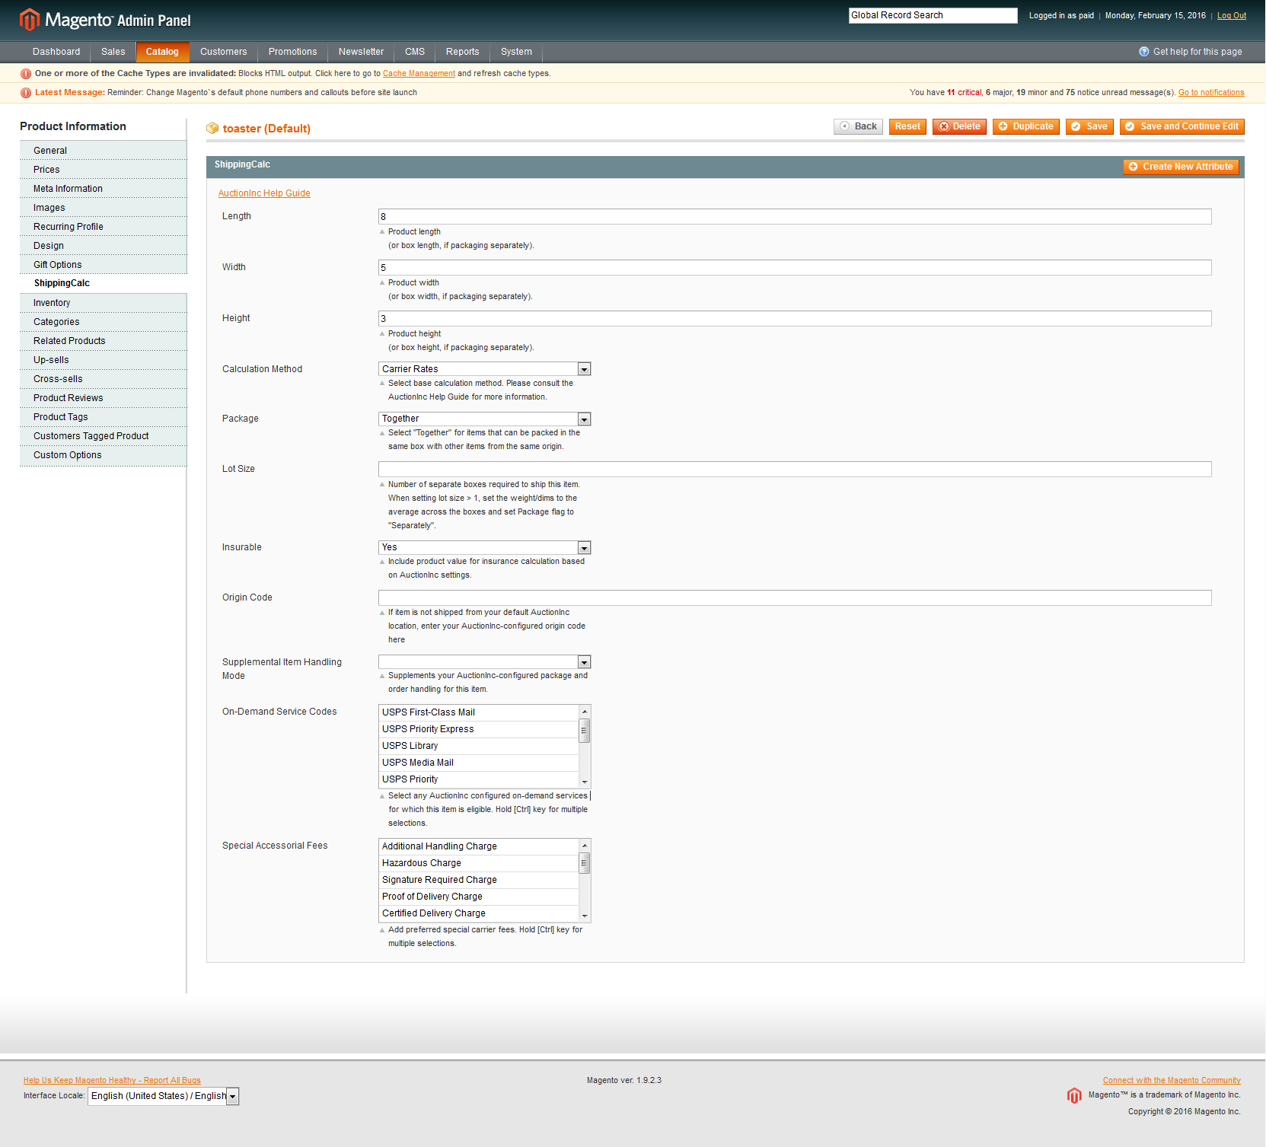Screen dimensions: 1266x1147
Task: Open the Custom Options tab
Action: tap(104, 455)
